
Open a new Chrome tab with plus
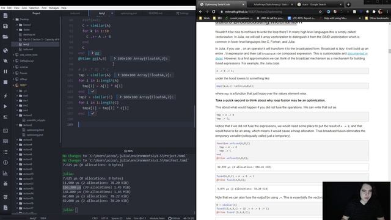point(348,4)
